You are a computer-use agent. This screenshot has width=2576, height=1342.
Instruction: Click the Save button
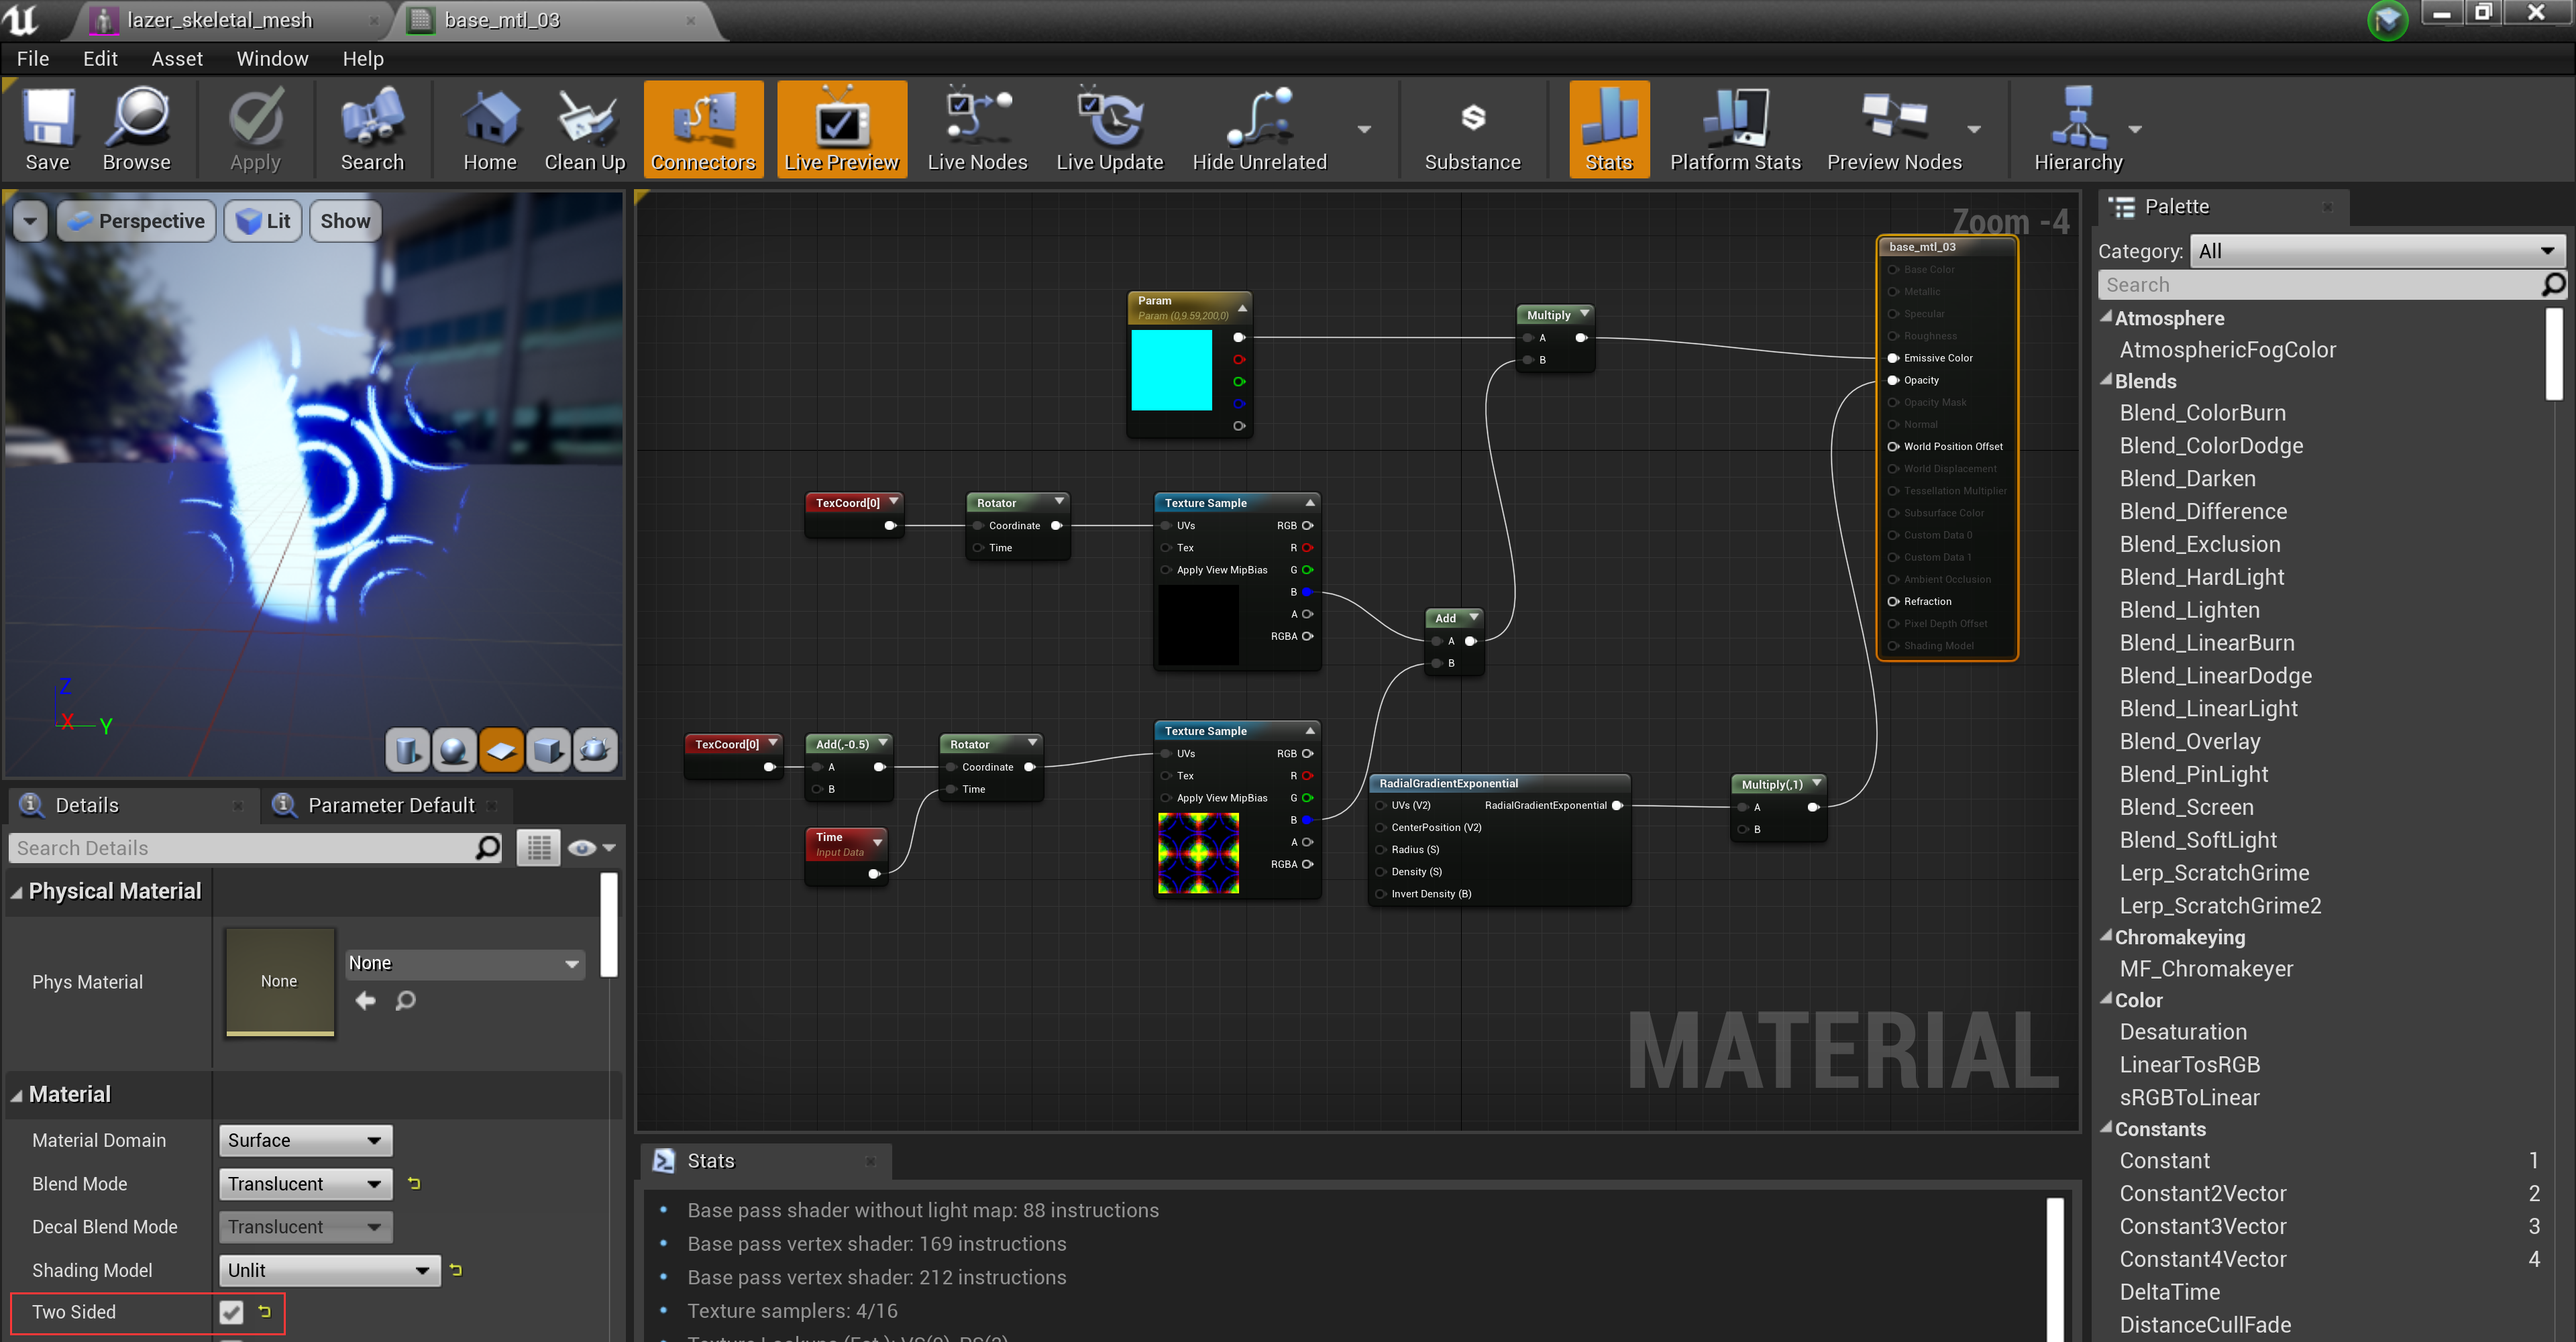pos(47,128)
